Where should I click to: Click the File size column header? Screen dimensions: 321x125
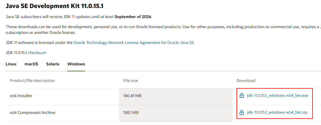tap(130, 81)
